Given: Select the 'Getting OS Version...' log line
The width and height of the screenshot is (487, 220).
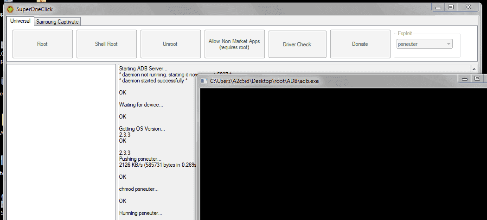Looking at the screenshot, I should tap(142, 129).
